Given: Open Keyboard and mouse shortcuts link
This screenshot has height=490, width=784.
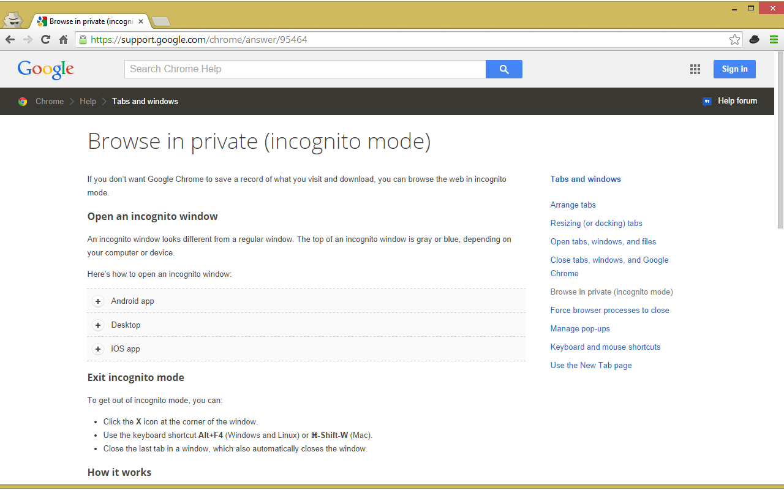Looking at the screenshot, I should pos(606,347).
